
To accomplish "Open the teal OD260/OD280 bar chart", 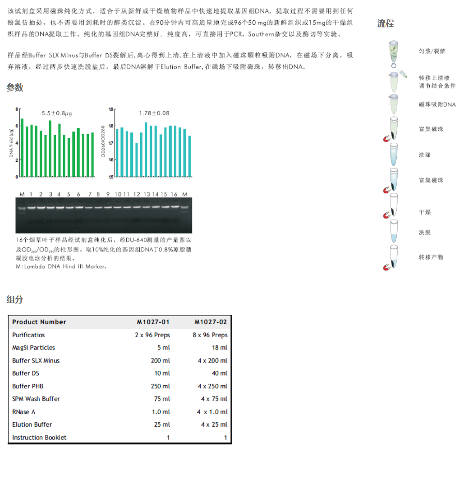I will pos(153,143).
